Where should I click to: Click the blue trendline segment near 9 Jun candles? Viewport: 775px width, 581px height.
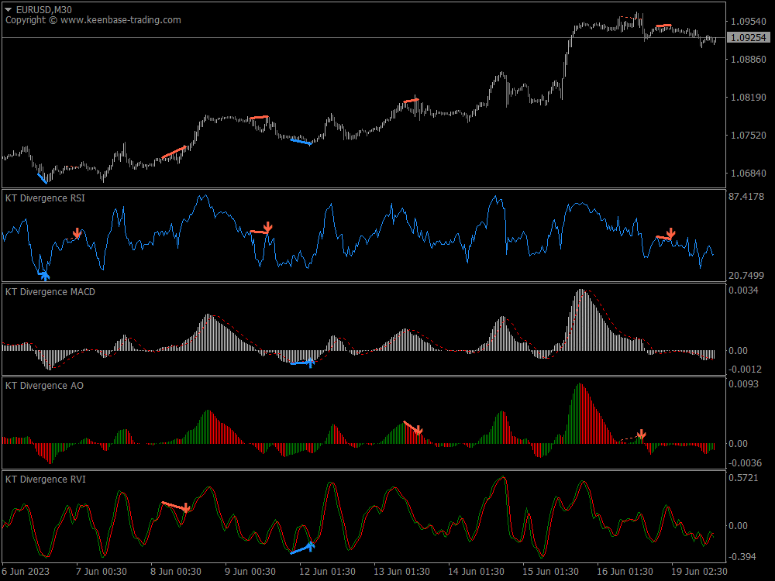pyautogui.click(x=301, y=140)
